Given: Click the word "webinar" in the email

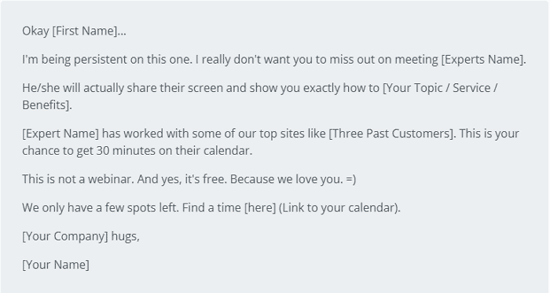Looking at the screenshot, I should point(111,179).
